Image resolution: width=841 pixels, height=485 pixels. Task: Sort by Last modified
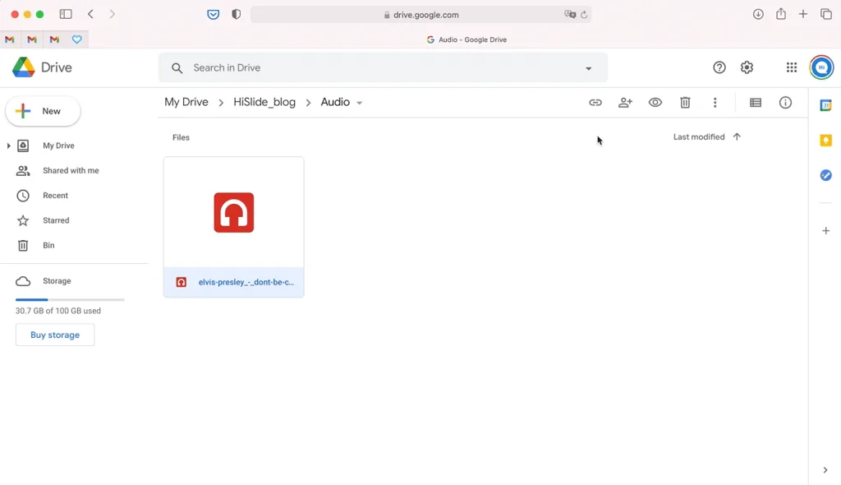(x=699, y=137)
